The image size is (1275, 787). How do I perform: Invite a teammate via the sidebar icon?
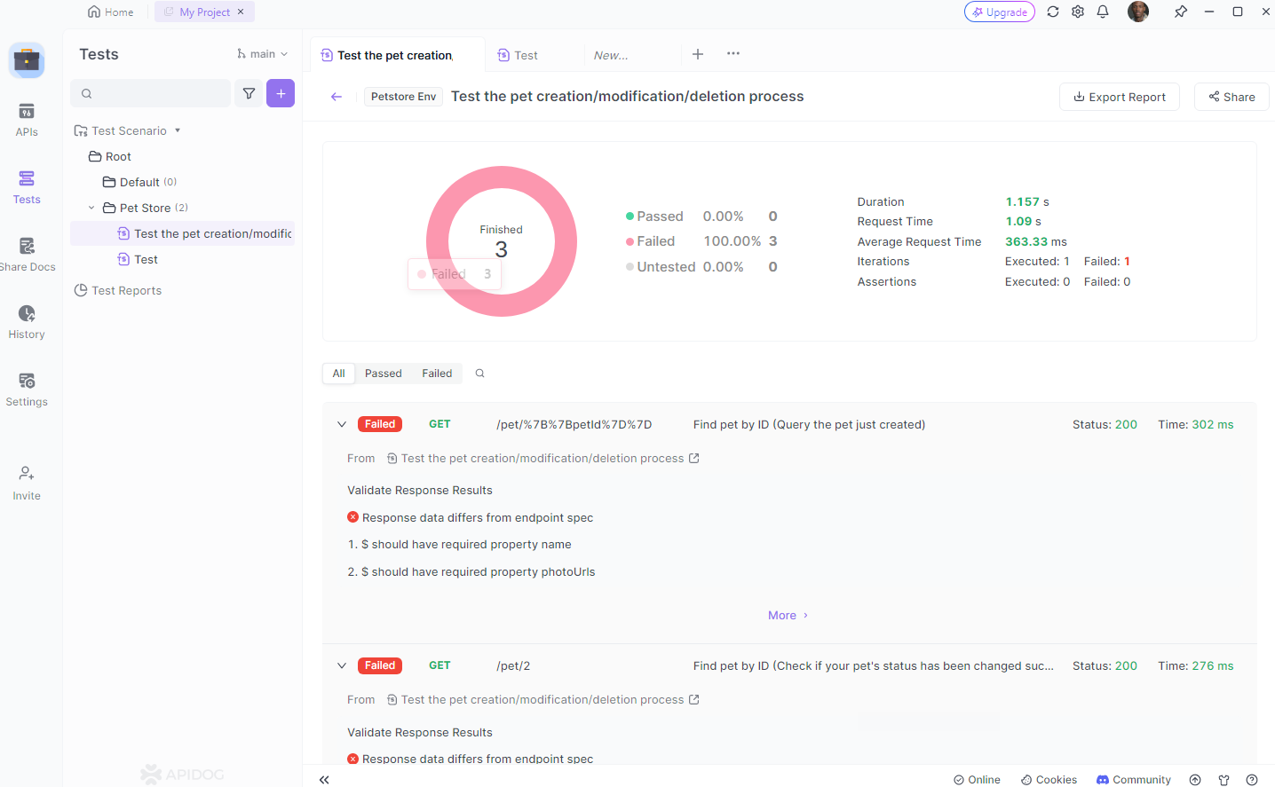(x=27, y=482)
